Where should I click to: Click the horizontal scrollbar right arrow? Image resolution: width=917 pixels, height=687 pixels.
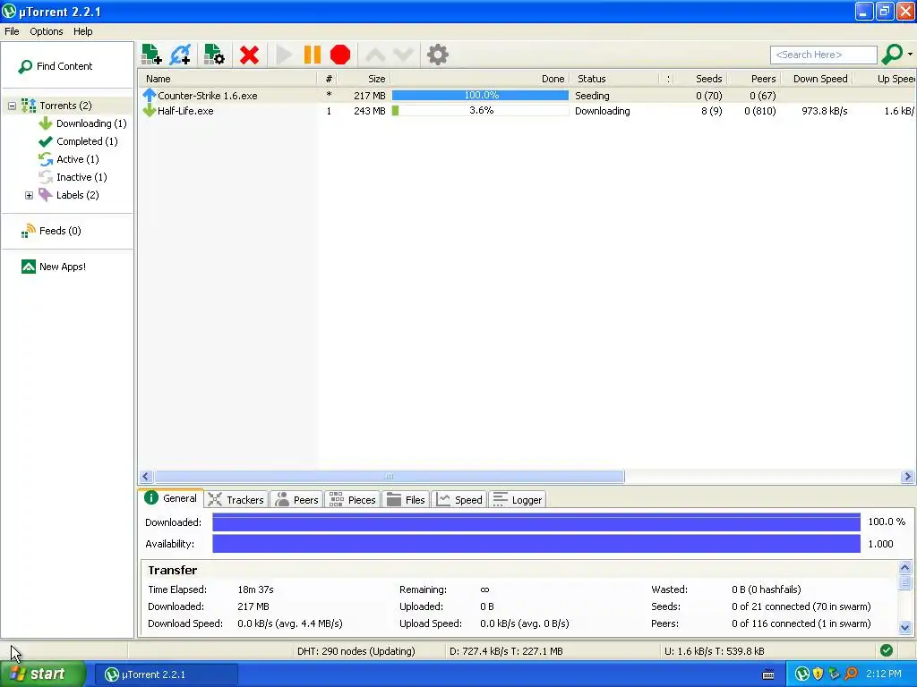click(x=908, y=477)
